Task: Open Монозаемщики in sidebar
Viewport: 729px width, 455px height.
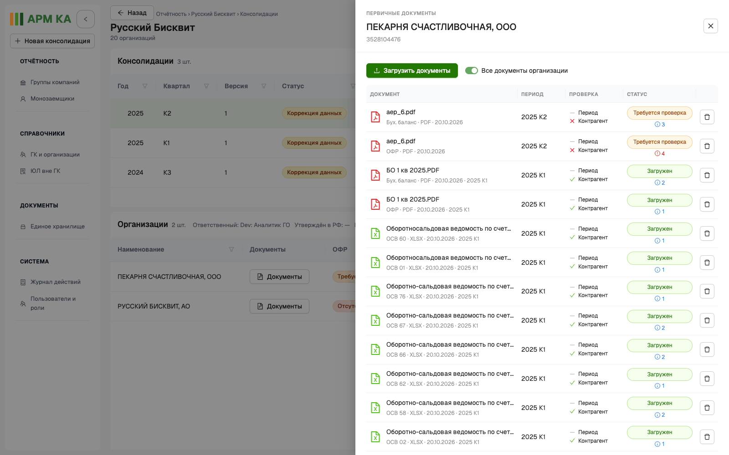Action: pos(52,99)
